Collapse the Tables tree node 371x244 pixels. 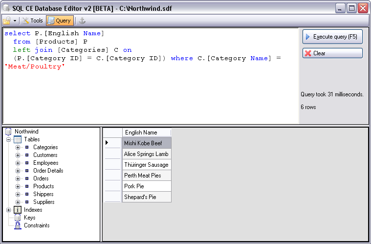pyautogui.click(x=8, y=139)
